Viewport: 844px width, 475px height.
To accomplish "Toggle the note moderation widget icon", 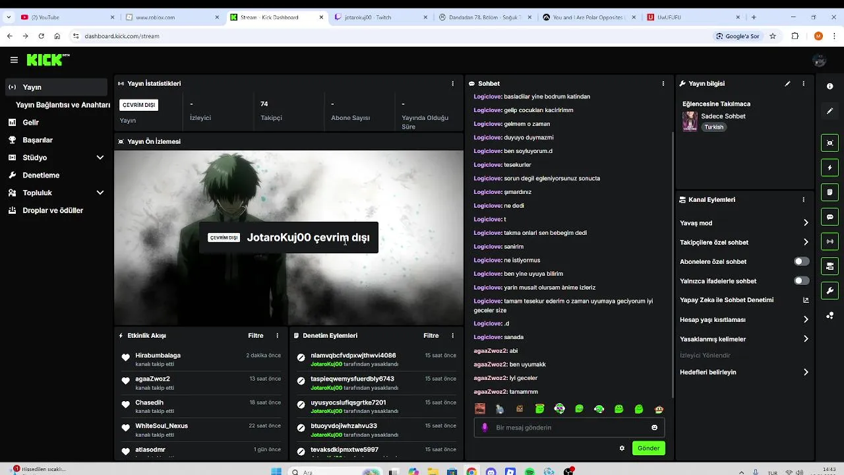I will point(830,192).
